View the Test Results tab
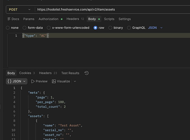Image resolution: width=190 pixels, height=140 pixels. point(70,73)
